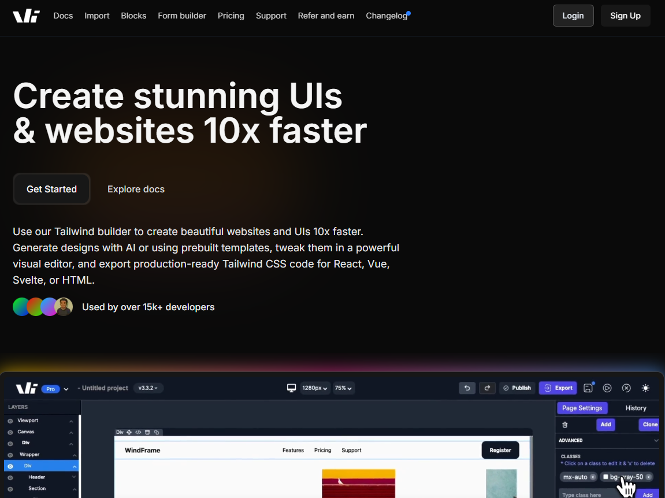Click the Get Started button

pos(51,189)
